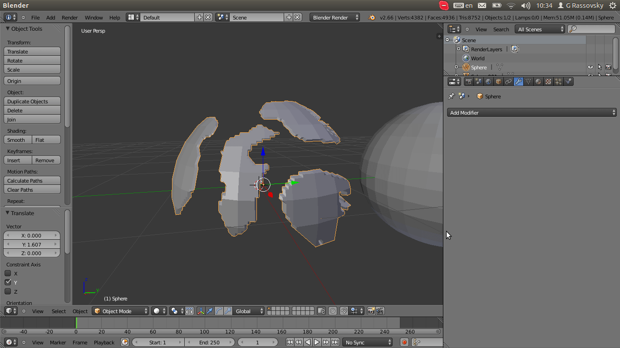
Task: Select the Modifiers wrench tab
Action: coord(518,81)
